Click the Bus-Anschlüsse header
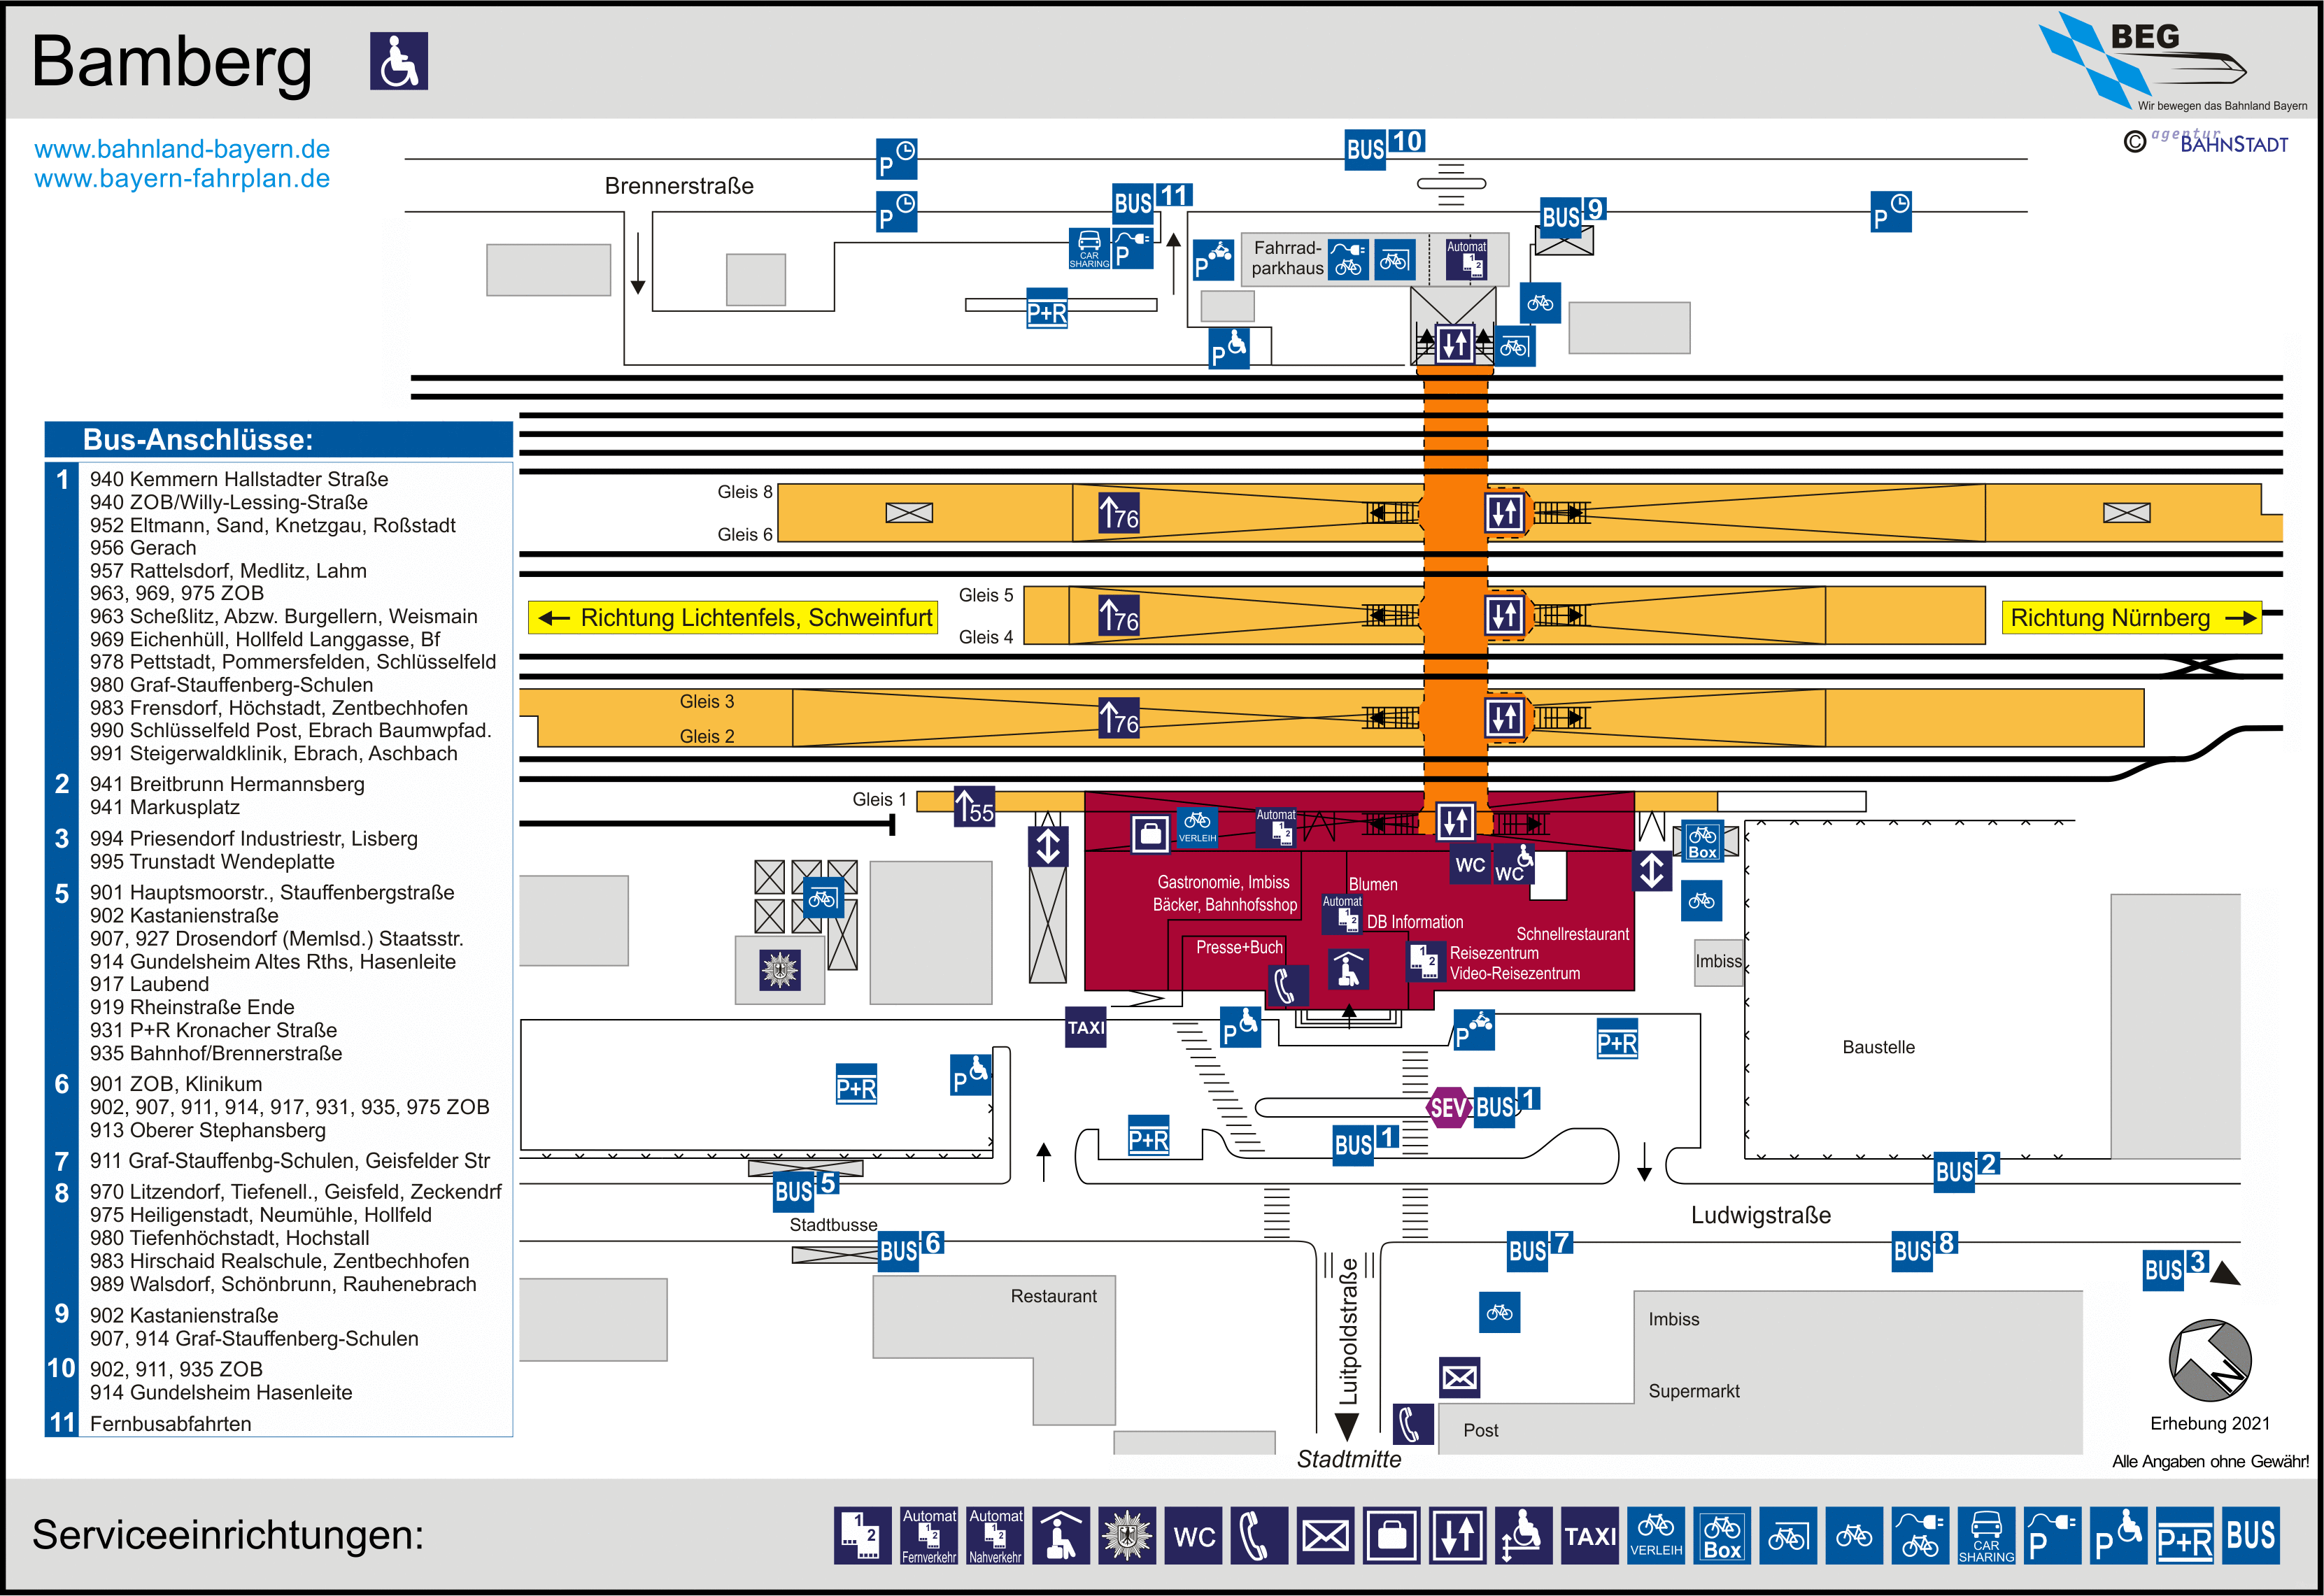The height and width of the screenshot is (1596, 2324). pos(279,439)
